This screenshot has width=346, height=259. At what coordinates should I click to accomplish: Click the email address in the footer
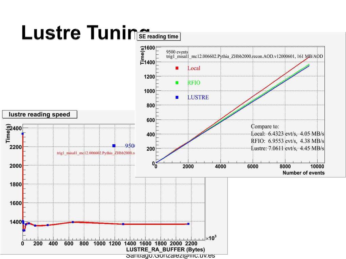(170, 256)
